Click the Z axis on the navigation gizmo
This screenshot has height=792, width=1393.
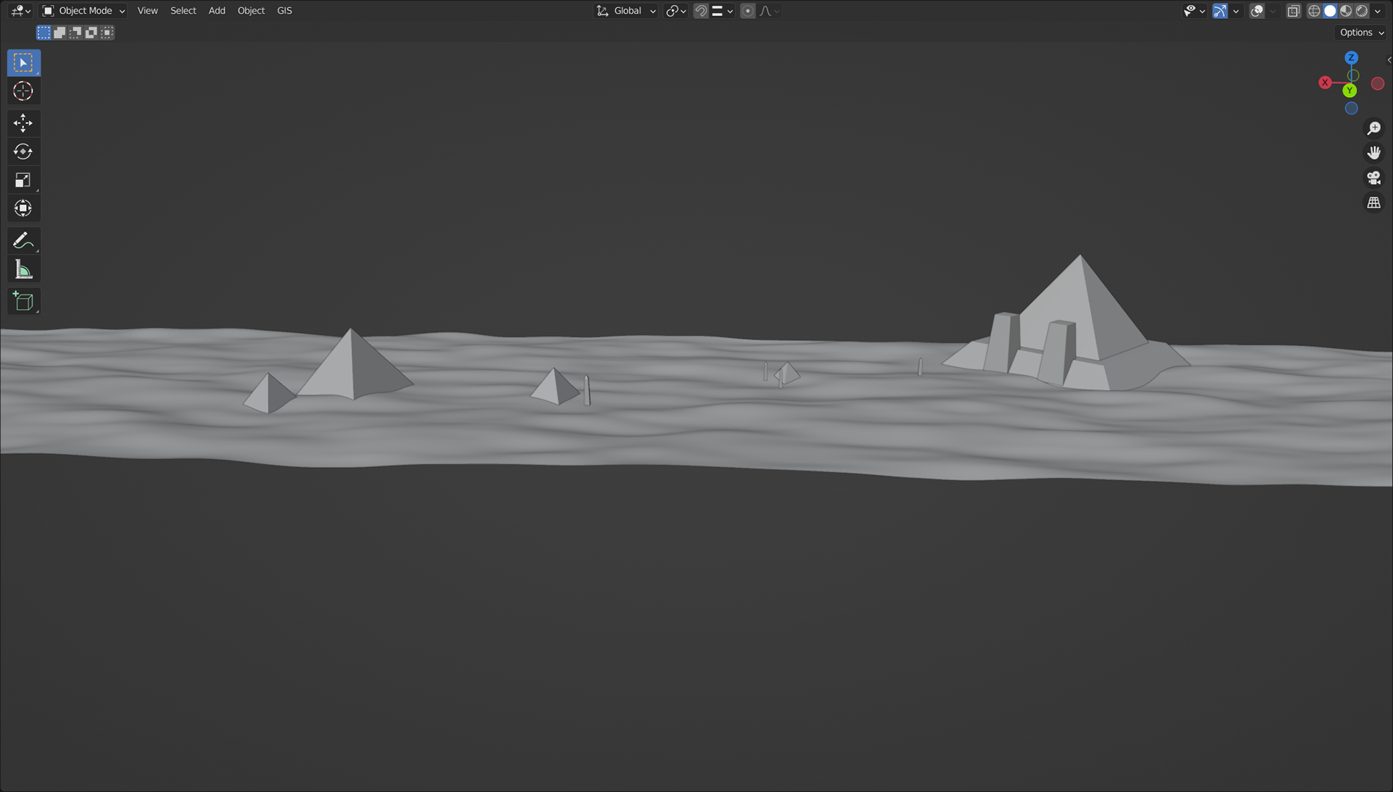[1351, 58]
